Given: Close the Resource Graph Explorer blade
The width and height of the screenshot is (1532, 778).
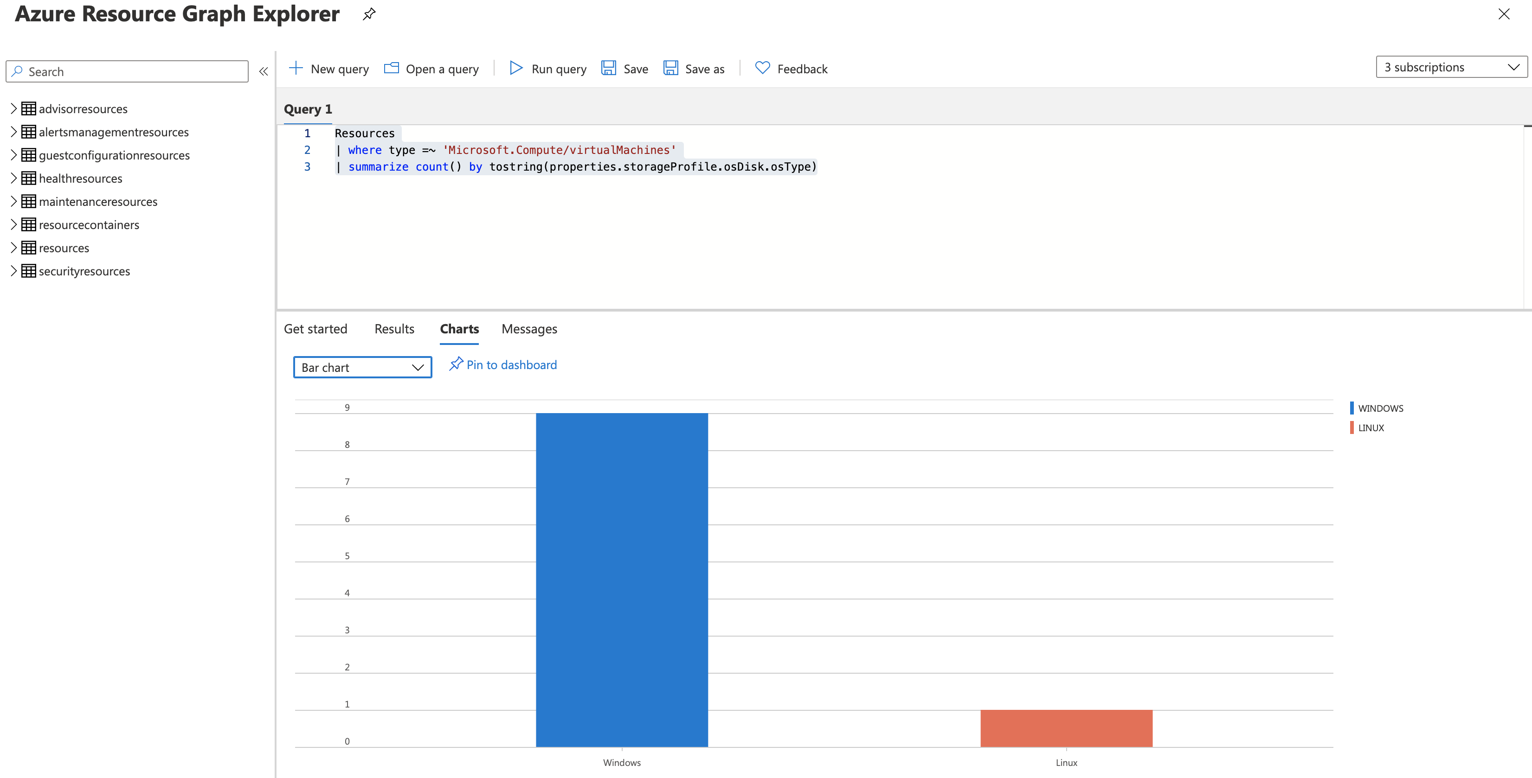Looking at the screenshot, I should [x=1504, y=13].
